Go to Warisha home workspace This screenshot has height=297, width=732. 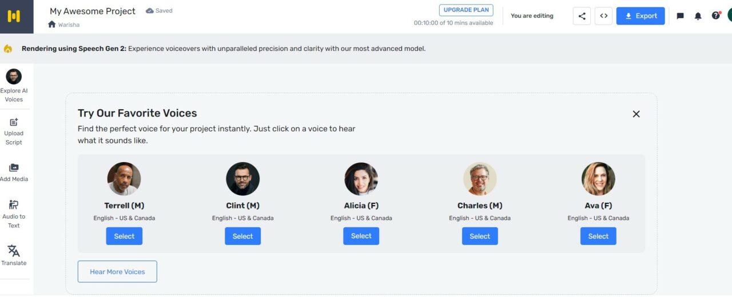pos(64,25)
